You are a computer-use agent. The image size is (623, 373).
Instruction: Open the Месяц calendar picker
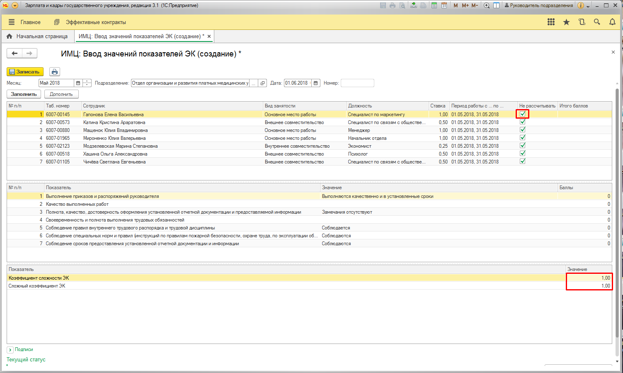[78, 83]
